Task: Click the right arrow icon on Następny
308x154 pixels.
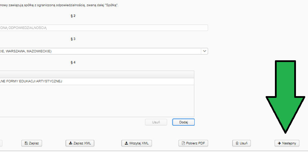Action: pos(279,143)
